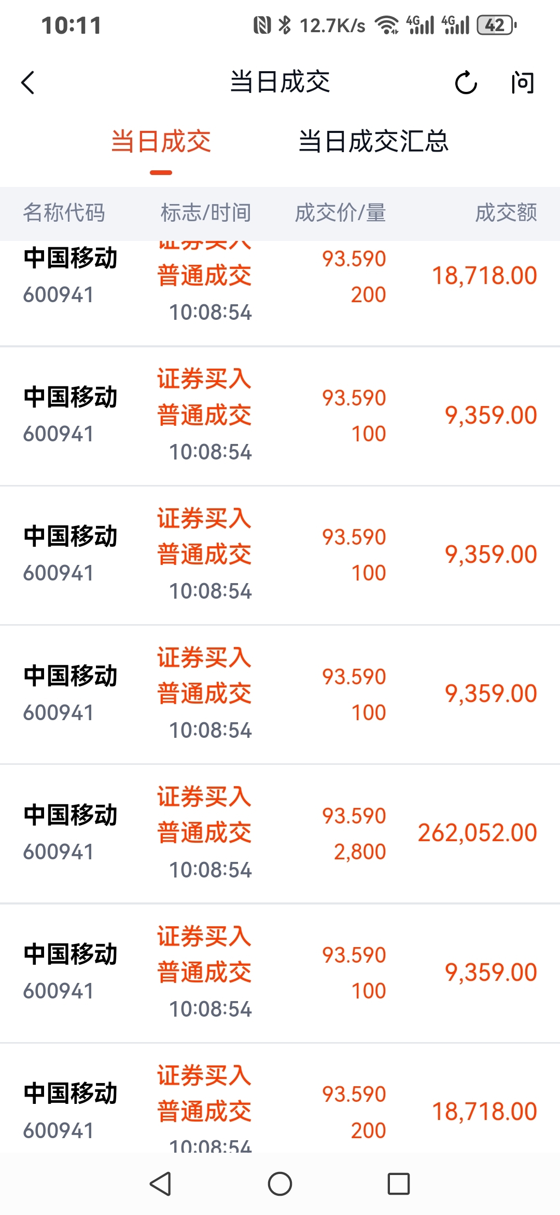The width and height of the screenshot is (560, 1215).
Task: Tap the page title 当日成交
Action: pos(280,82)
